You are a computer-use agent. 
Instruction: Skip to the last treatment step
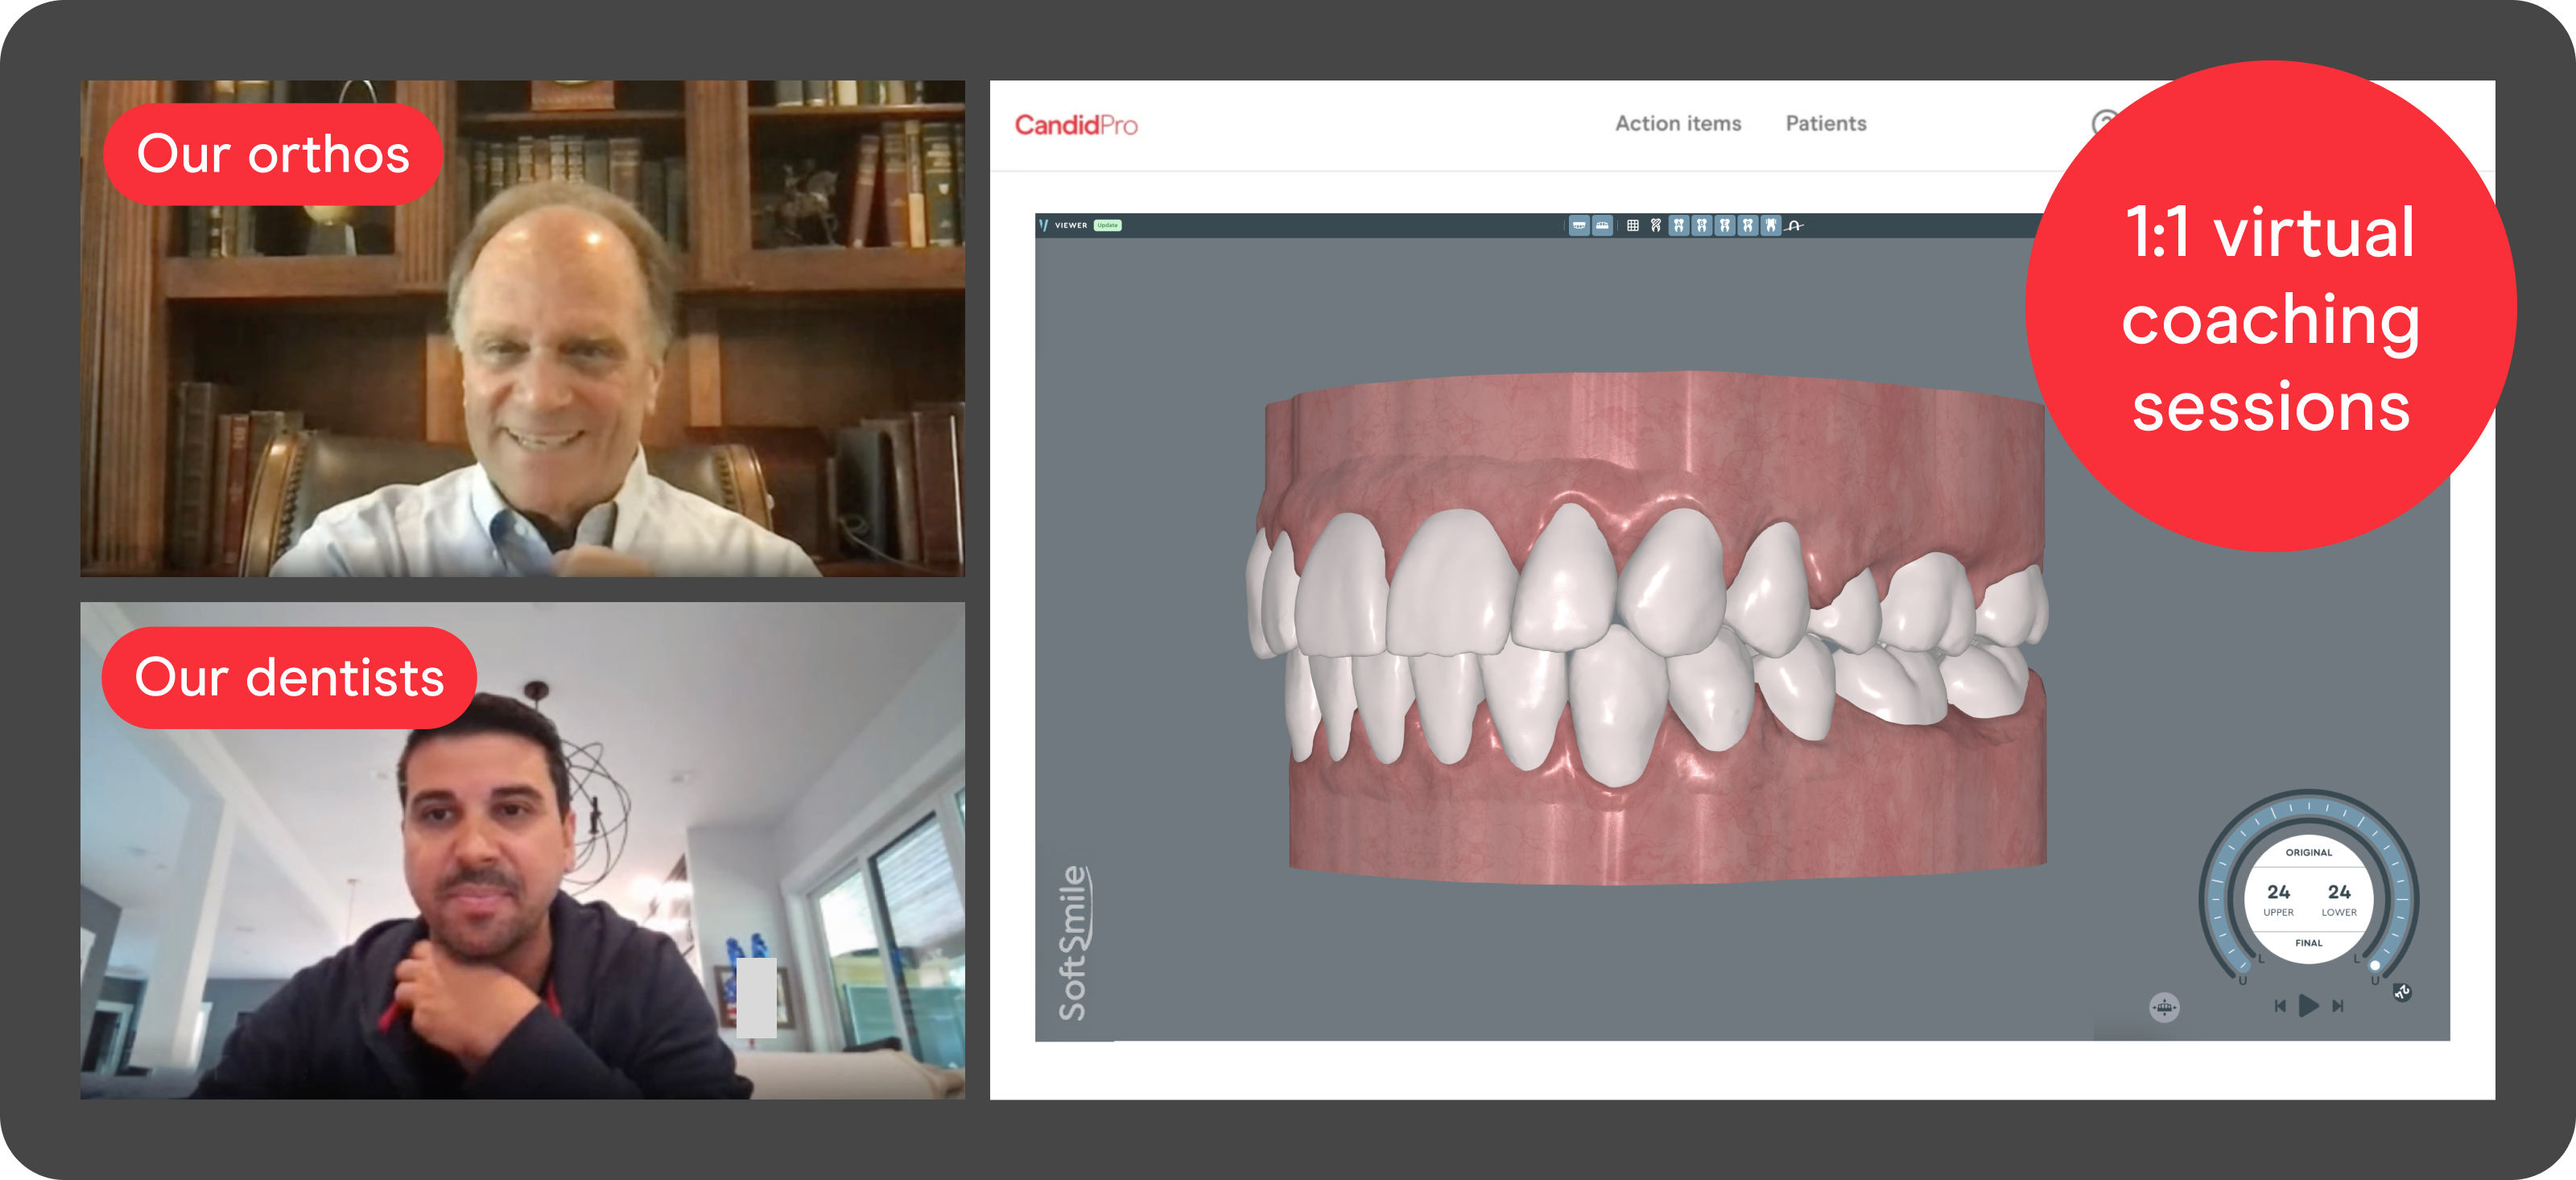[2338, 1006]
